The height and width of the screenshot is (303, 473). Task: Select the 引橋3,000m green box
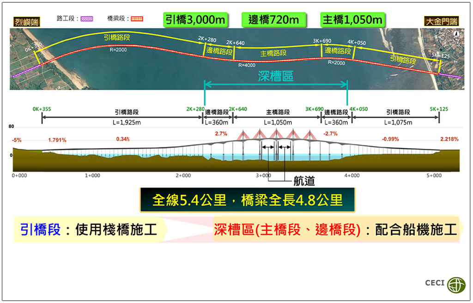point(195,19)
